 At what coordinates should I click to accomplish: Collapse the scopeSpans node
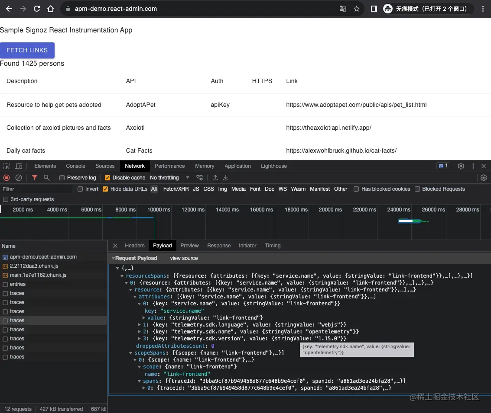(130, 353)
